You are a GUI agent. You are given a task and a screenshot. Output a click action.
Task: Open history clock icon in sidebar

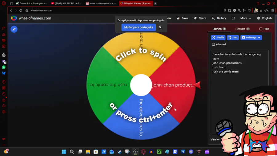coord(4,94)
